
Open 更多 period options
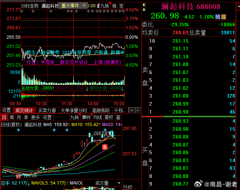(x=35, y=117)
